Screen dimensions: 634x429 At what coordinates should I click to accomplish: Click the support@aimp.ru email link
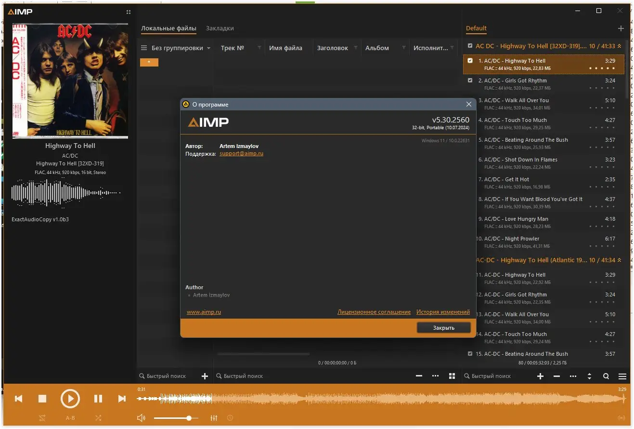241,154
